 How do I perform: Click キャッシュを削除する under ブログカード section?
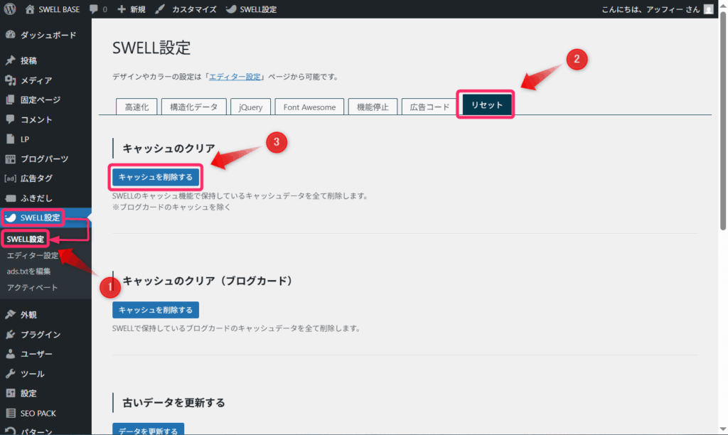click(156, 310)
